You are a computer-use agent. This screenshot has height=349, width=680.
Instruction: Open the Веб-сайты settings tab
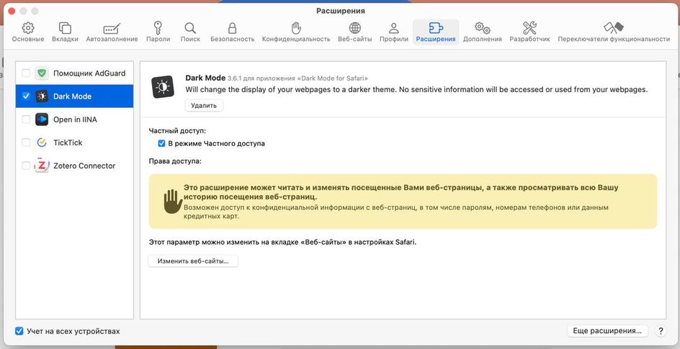[x=354, y=32]
